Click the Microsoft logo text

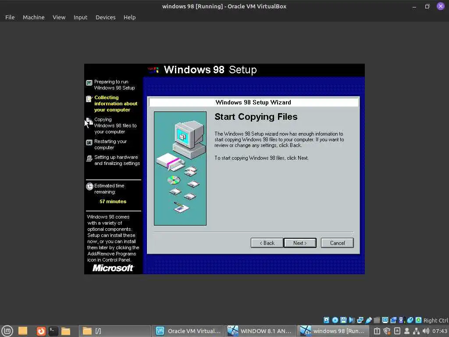[113, 268]
